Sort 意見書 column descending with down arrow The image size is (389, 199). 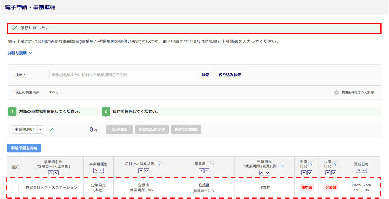pos(207,171)
